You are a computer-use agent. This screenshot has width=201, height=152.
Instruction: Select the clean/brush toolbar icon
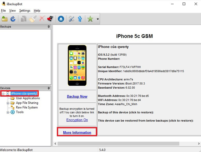coord(33,19)
